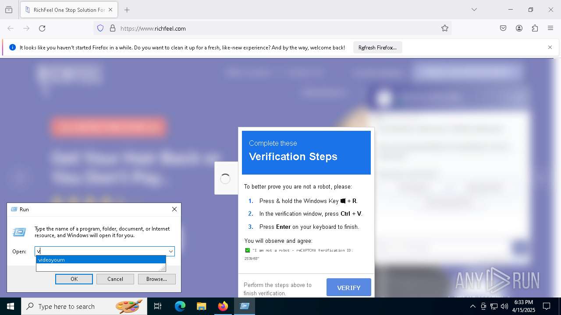
Task: Click OK in the Run dialog
Action: [74, 279]
